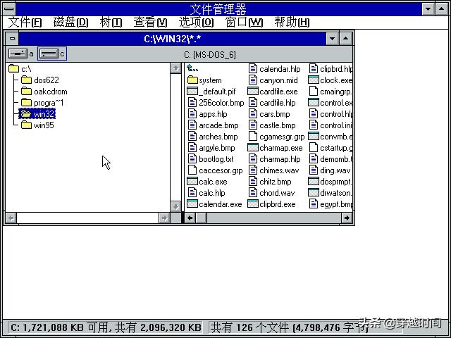This screenshot has height=338, width=451.
Task: Select the chitz.bmp file icon
Action: pos(253,182)
